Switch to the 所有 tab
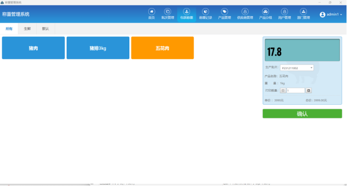Screen dimensions: 347x186 pos(9,29)
